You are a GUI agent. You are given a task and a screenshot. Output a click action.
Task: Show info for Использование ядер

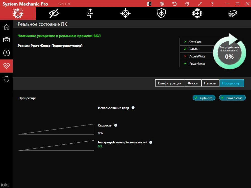coord(133,108)
